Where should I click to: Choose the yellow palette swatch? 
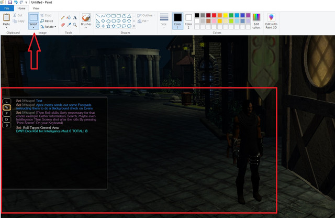click(x=226, y=15)
